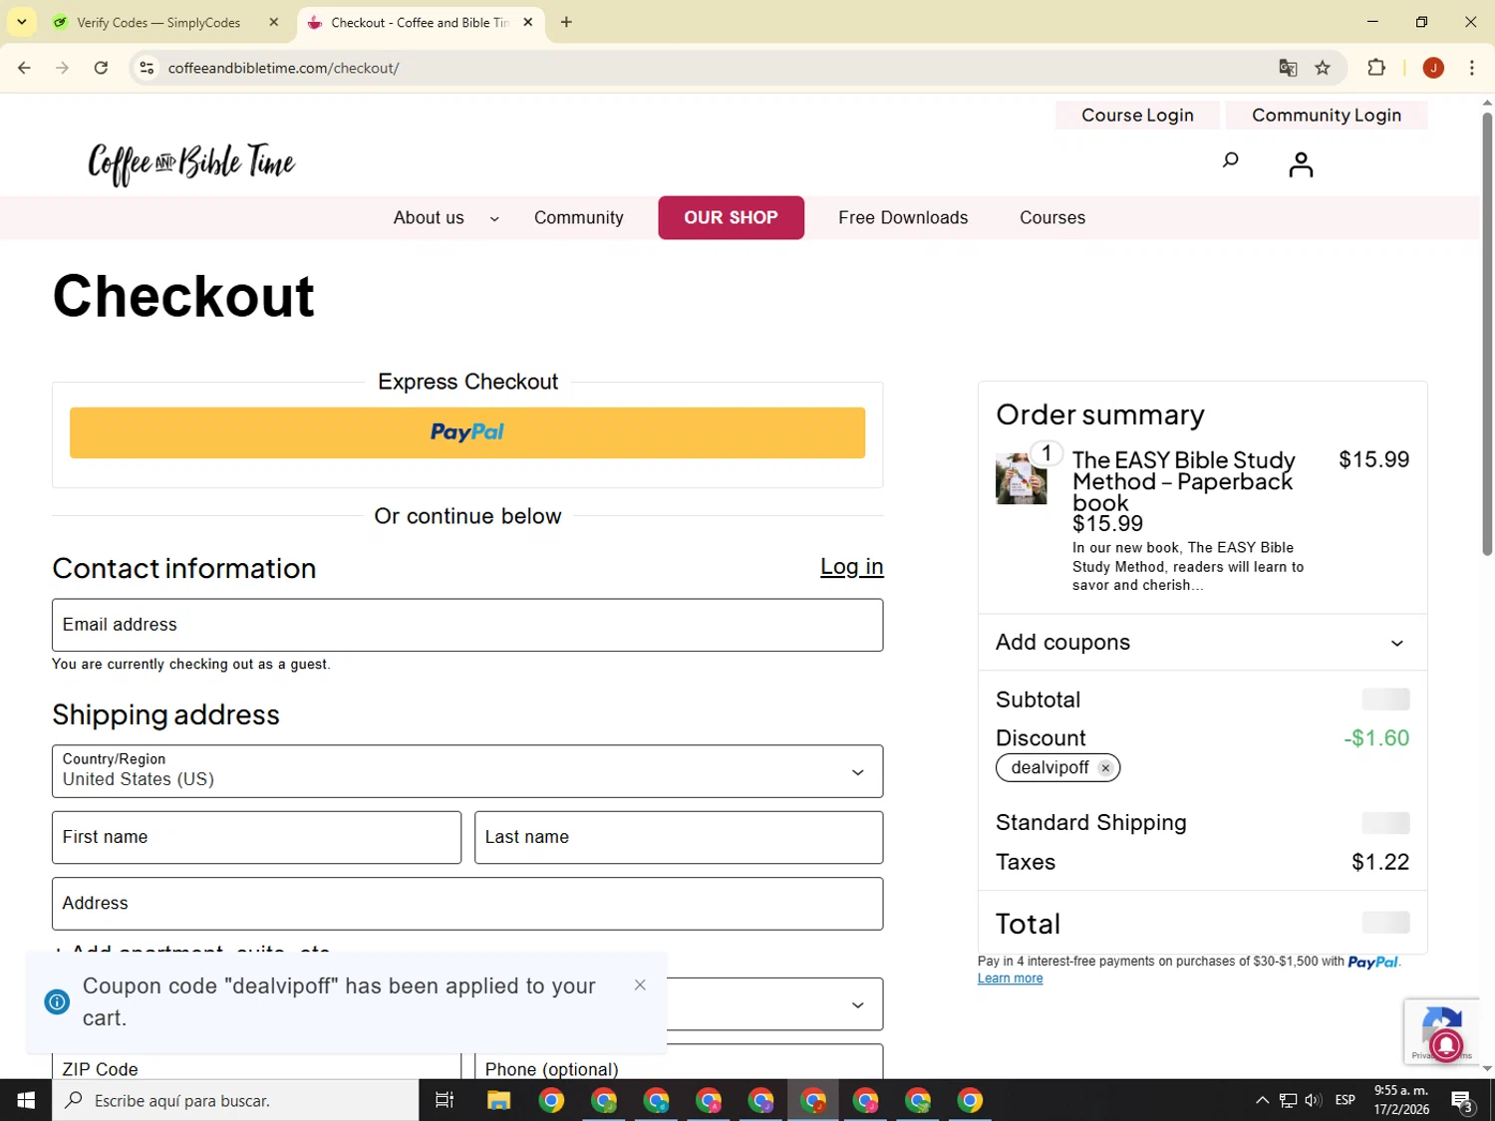
Task: Open the Country/Region dropdown
Action: [x=467, y=771]
